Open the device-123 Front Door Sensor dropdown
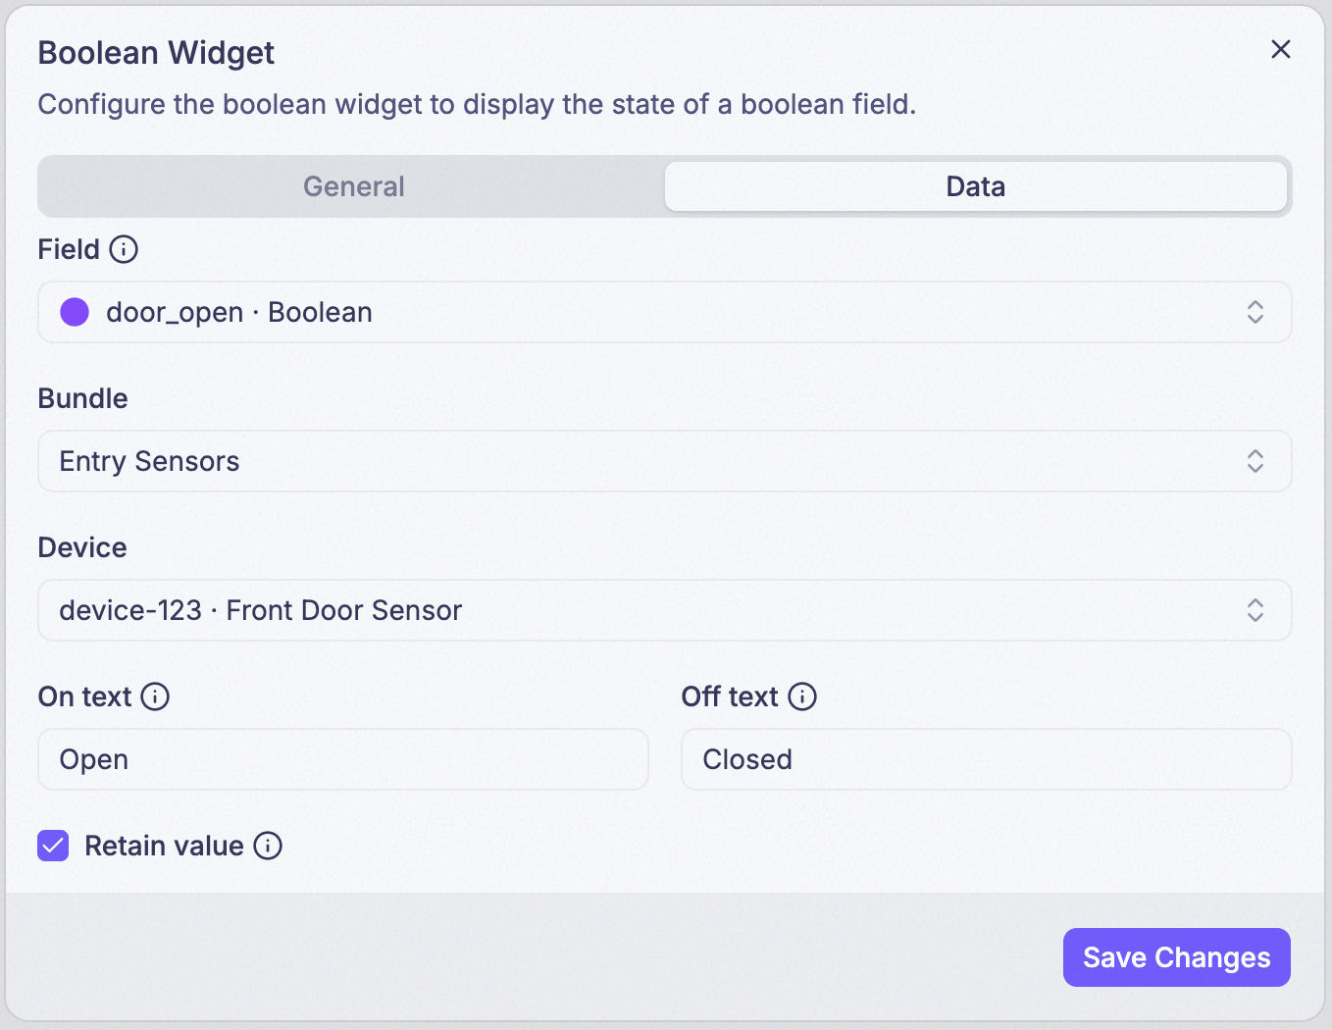The image size is (1332, 1030). [x=665, y=610]
